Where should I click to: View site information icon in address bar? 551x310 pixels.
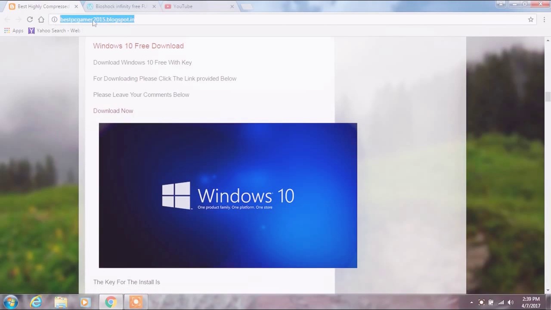click(54, 19)
